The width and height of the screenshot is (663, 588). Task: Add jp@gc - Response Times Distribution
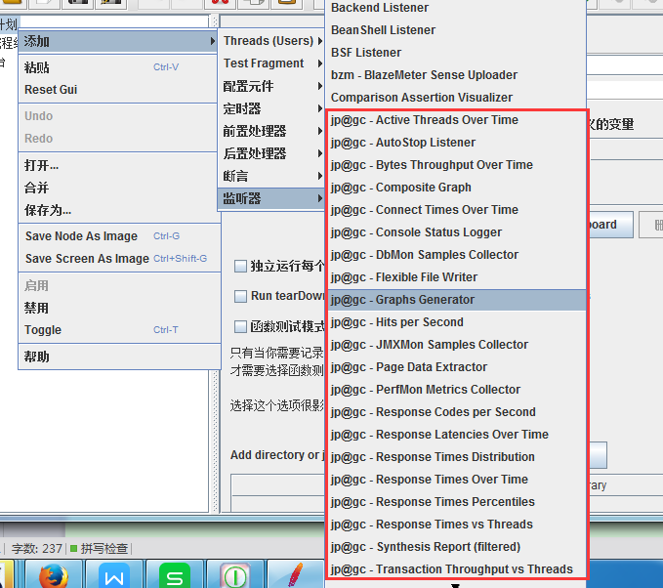(457, 457)
